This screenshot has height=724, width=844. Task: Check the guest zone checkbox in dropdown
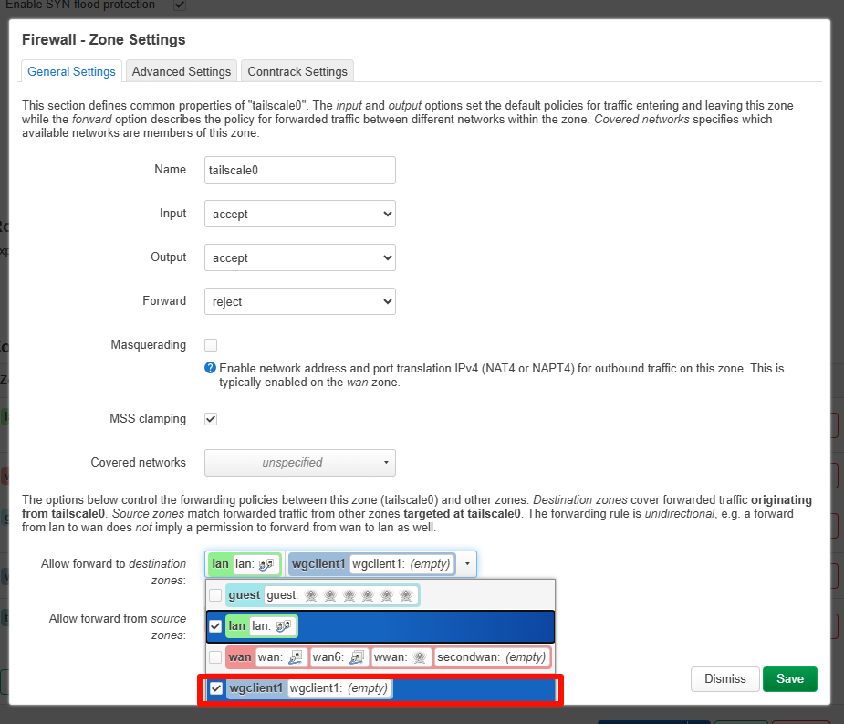(x=215, y=595)
